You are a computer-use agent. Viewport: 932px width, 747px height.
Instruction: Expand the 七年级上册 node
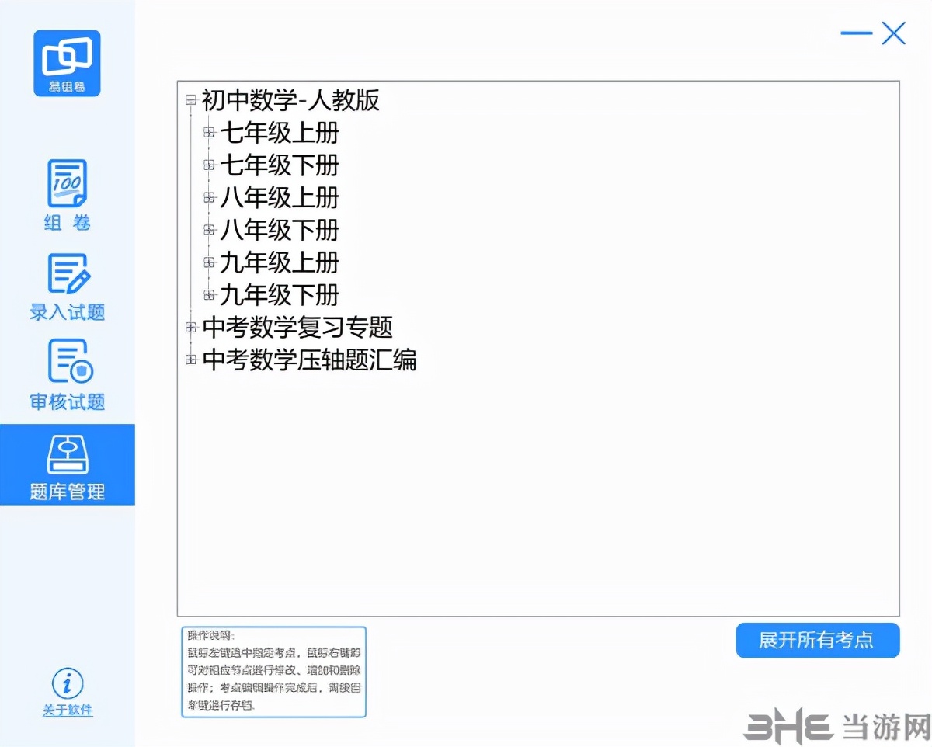pos(208,132)
